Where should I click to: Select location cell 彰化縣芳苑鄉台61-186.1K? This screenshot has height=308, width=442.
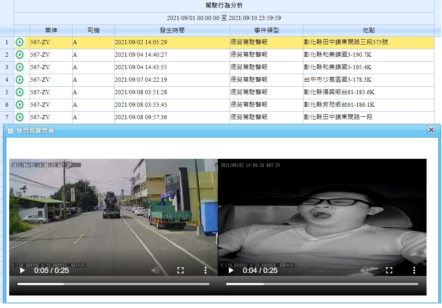pos(369,105)
